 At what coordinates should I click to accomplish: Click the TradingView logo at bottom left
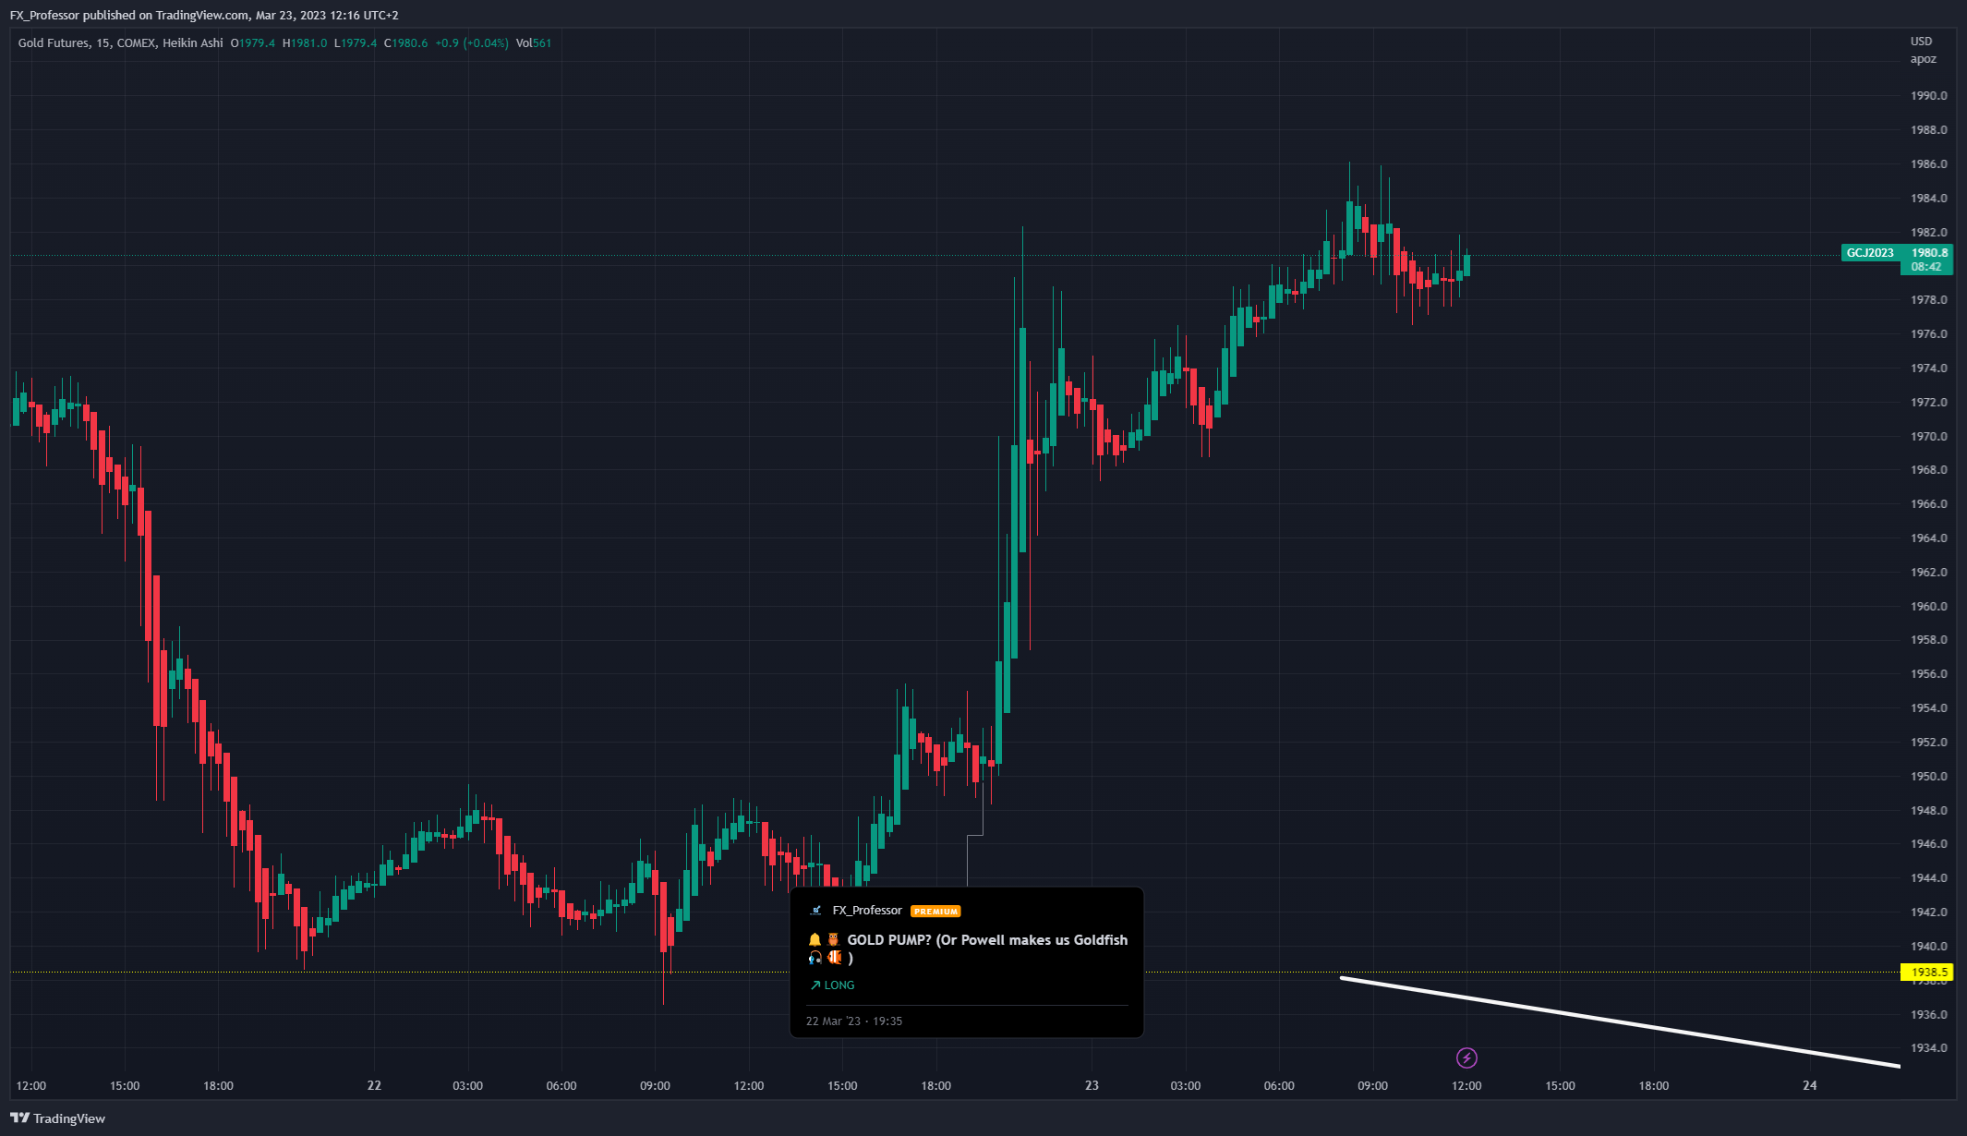point(57,1118)
